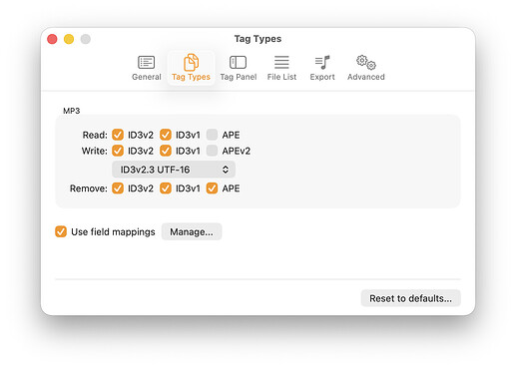
Task: Enable writing APEv2 tags
Action: click(x=212, y=151)
